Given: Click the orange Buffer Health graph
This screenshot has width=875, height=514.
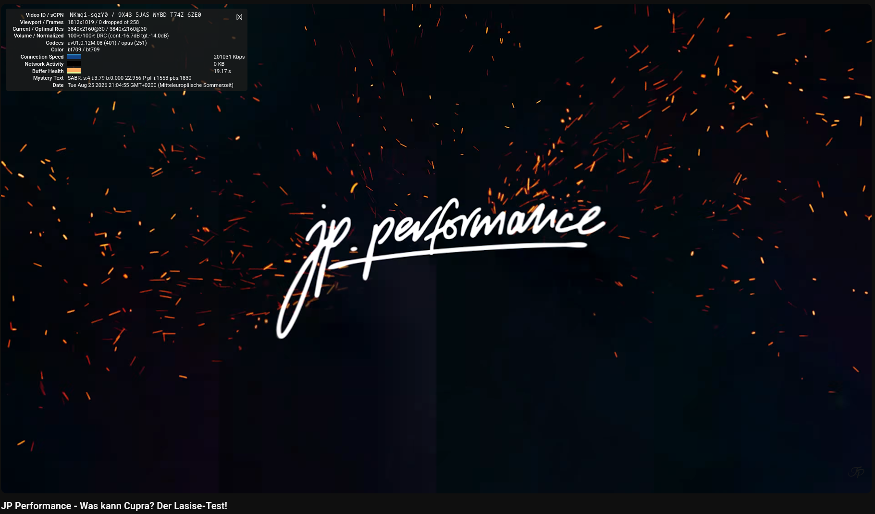Looking at the screenshot, I should [x=74, y=71].
